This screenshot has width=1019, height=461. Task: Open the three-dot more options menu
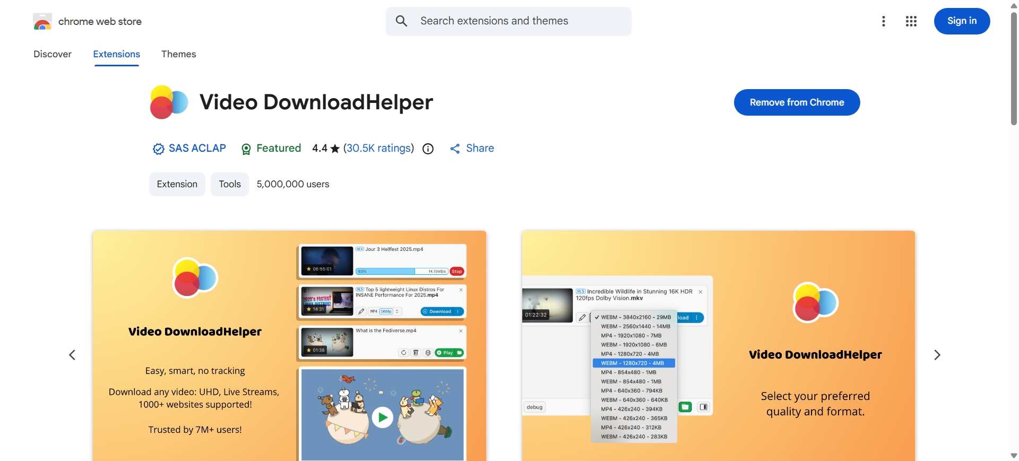point(884,21)
